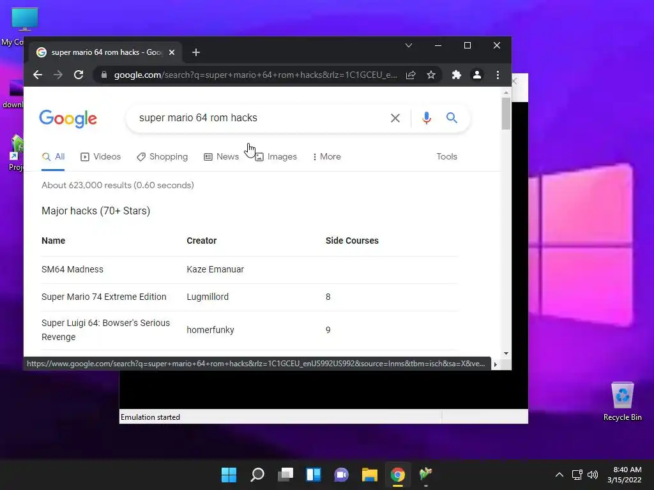Image resolution: width=654 pixels, height=490 pixels.
Task: Open the Chrome profile avatar menu
Action: pyautogui.click(x=476, y=75)
